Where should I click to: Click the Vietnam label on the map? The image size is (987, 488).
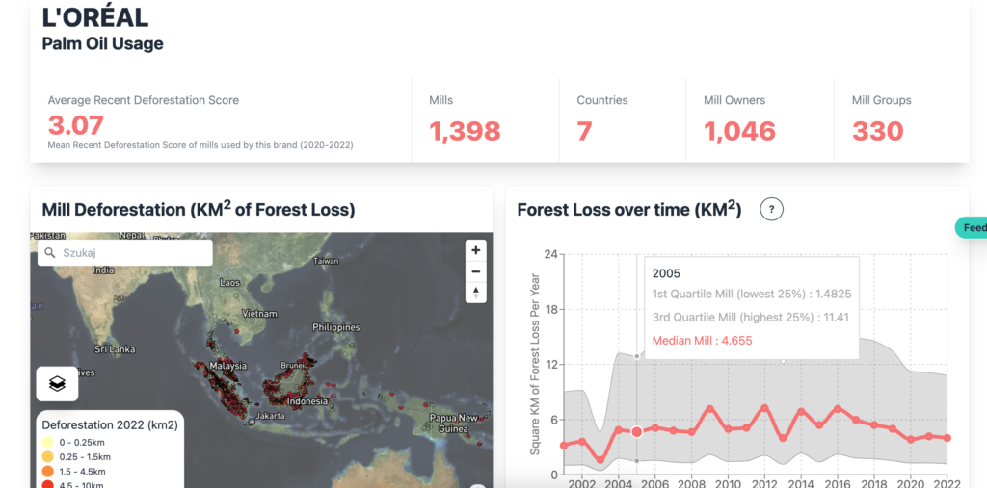point(259,313)
